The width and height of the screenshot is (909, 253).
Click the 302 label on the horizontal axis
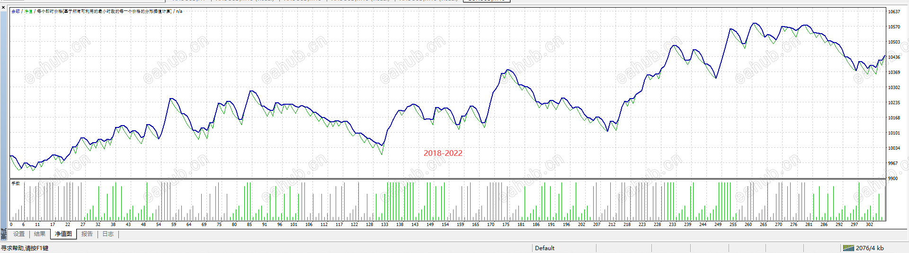coord(869,225)
